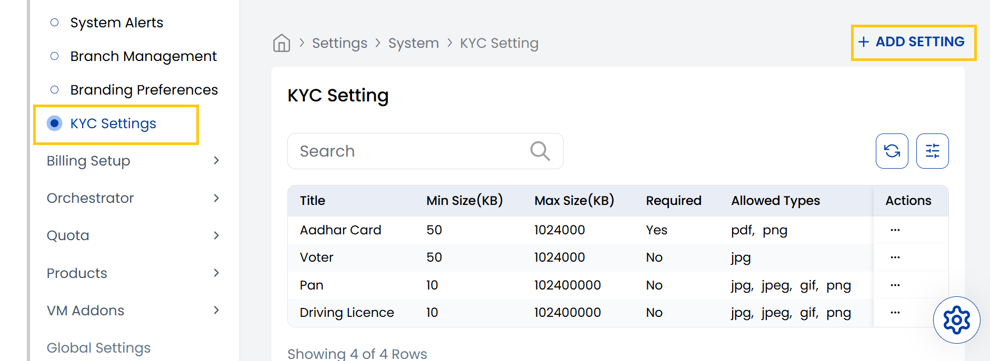Expand the Quota menu
The width and height of the screenshot is (990, 361).
pyautogui.click(x=133, y=235)
